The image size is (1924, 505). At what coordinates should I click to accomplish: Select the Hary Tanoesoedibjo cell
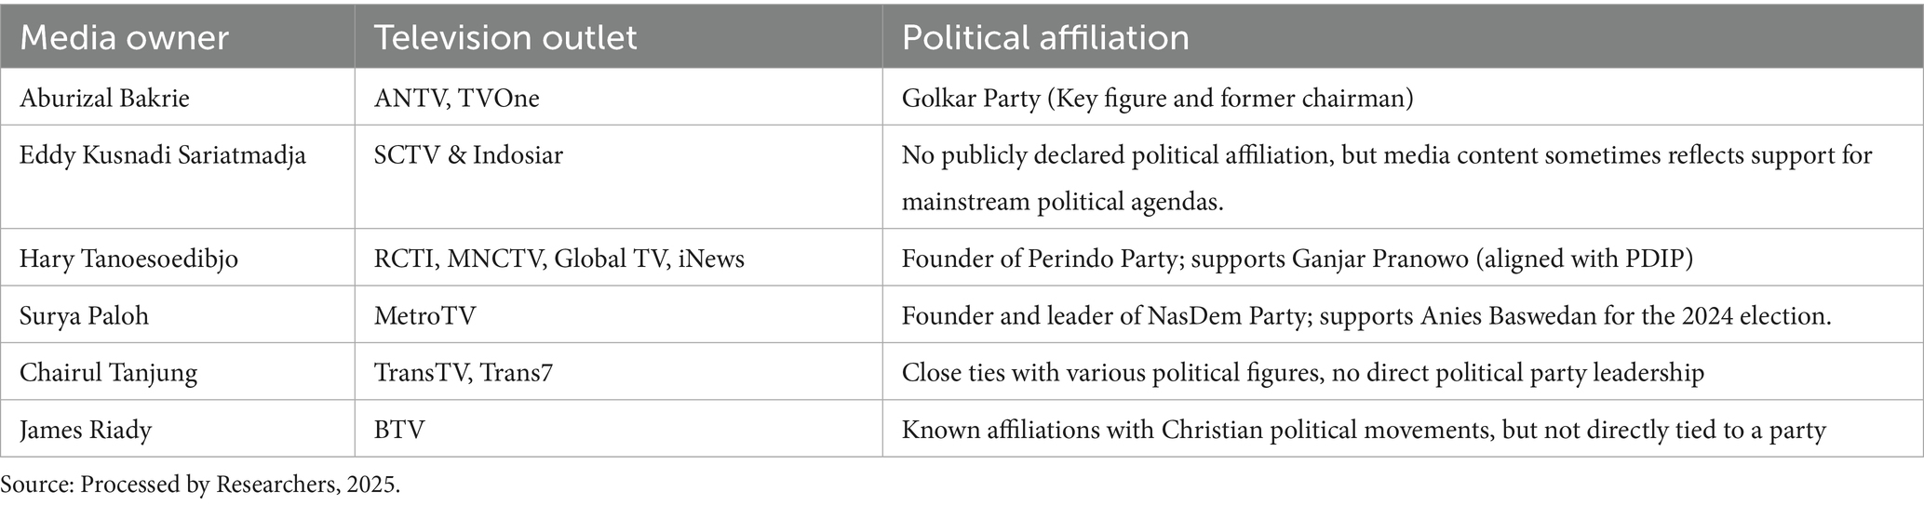(x=128, y=258)
